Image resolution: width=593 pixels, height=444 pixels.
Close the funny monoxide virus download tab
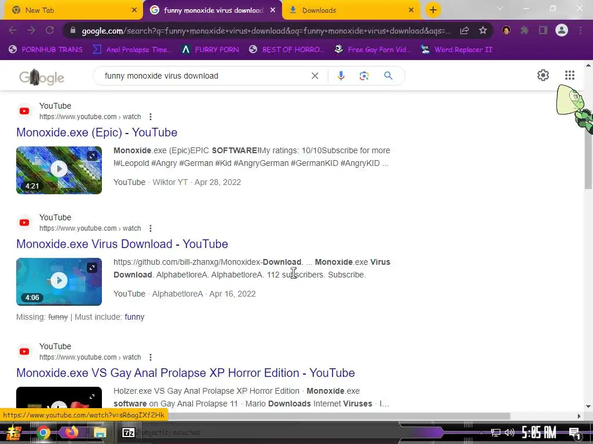[x=273, y=10]
